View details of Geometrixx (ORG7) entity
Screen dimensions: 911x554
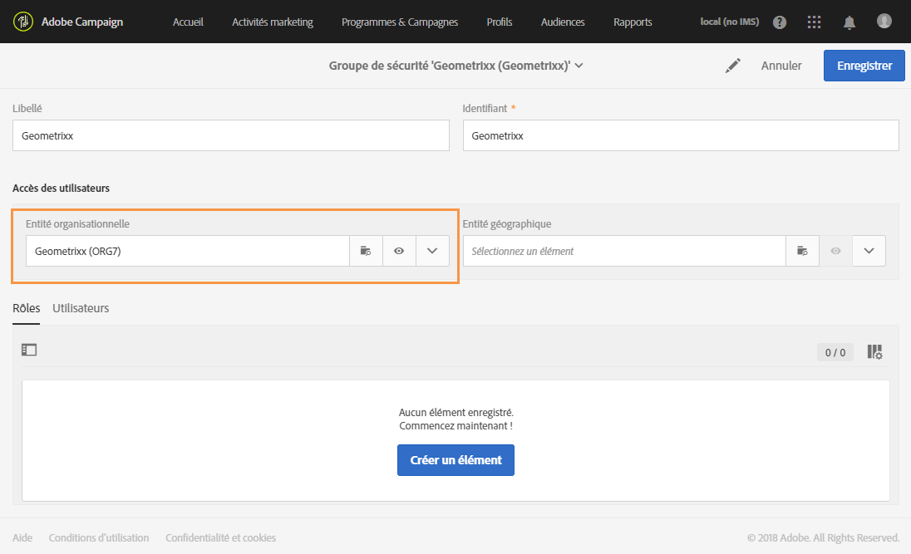pyautogui.click(x=399, y=251)
